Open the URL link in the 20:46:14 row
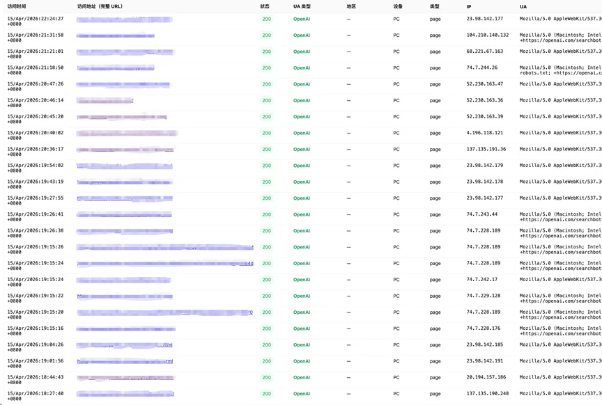The height and width of the screenshot is (405, 602). pyautogui.click(x=105, y=100)
